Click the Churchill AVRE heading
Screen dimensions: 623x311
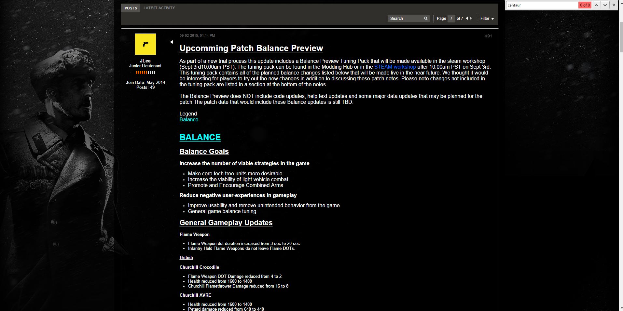click(x=195, y=295)
